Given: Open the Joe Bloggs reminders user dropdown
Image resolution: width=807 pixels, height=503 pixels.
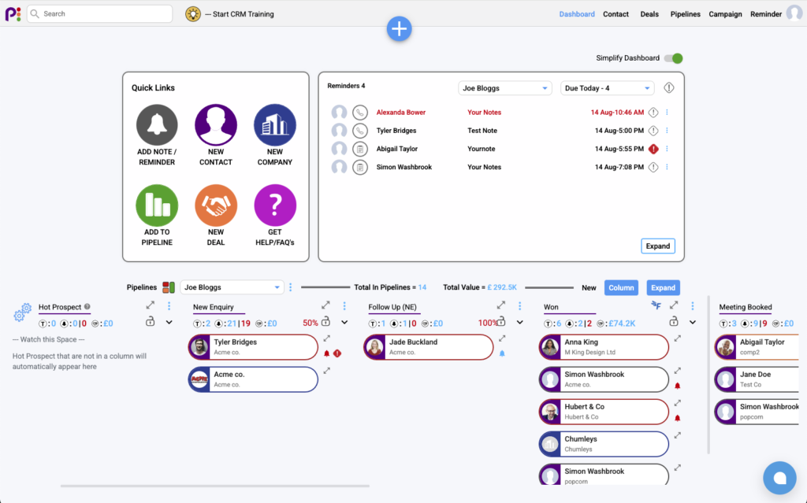Looking at the screenshot, I should coord(504,88).
